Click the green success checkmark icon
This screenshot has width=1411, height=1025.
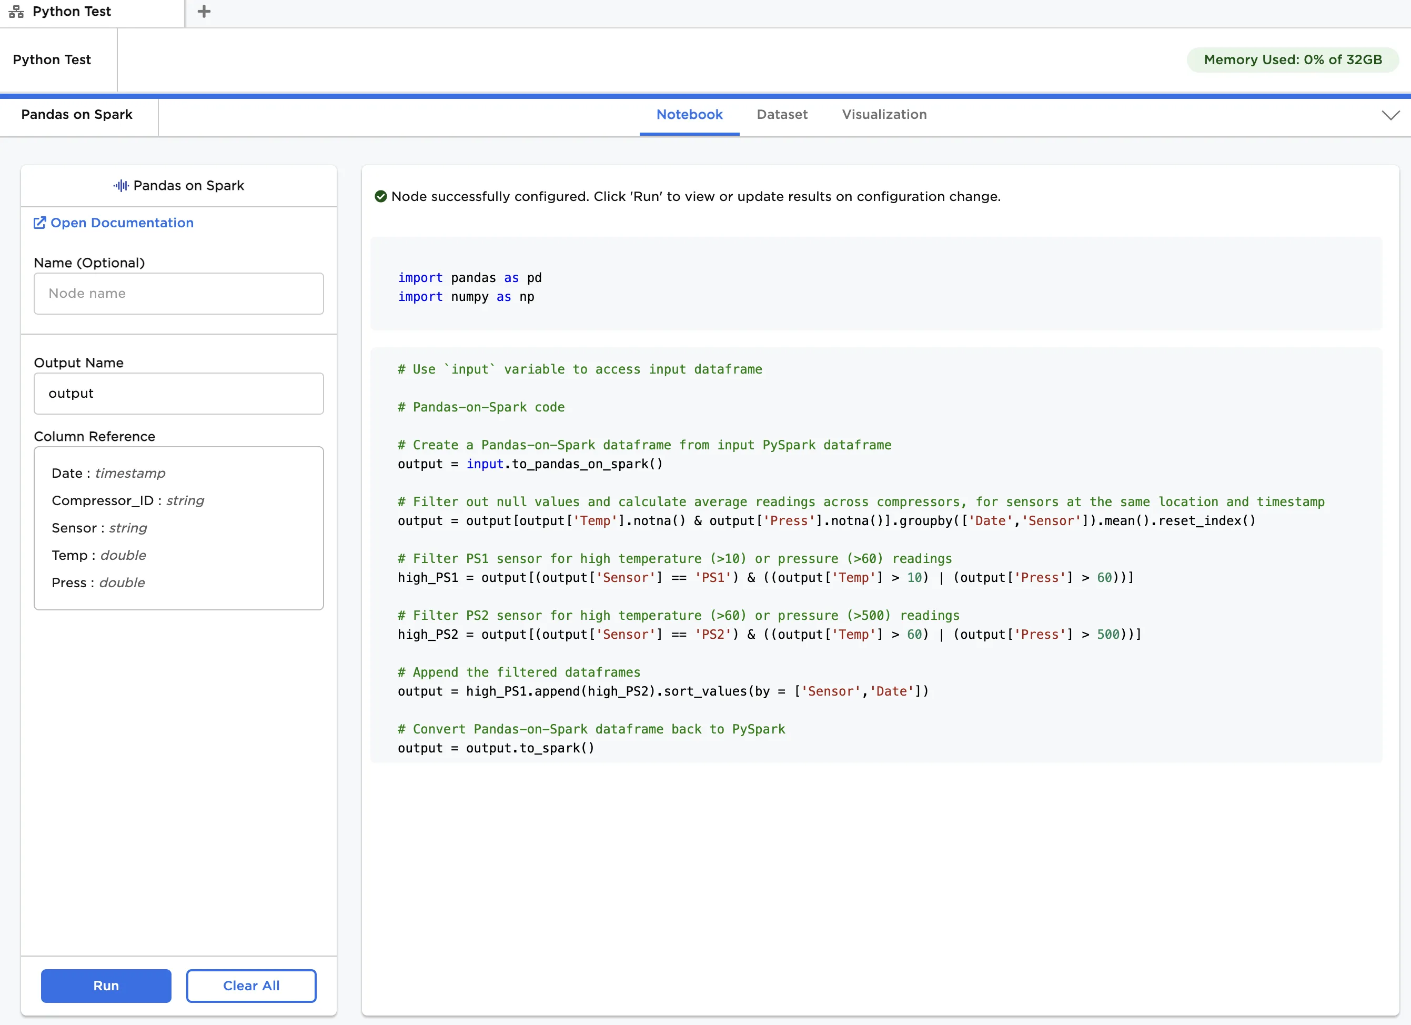(381, 197)
